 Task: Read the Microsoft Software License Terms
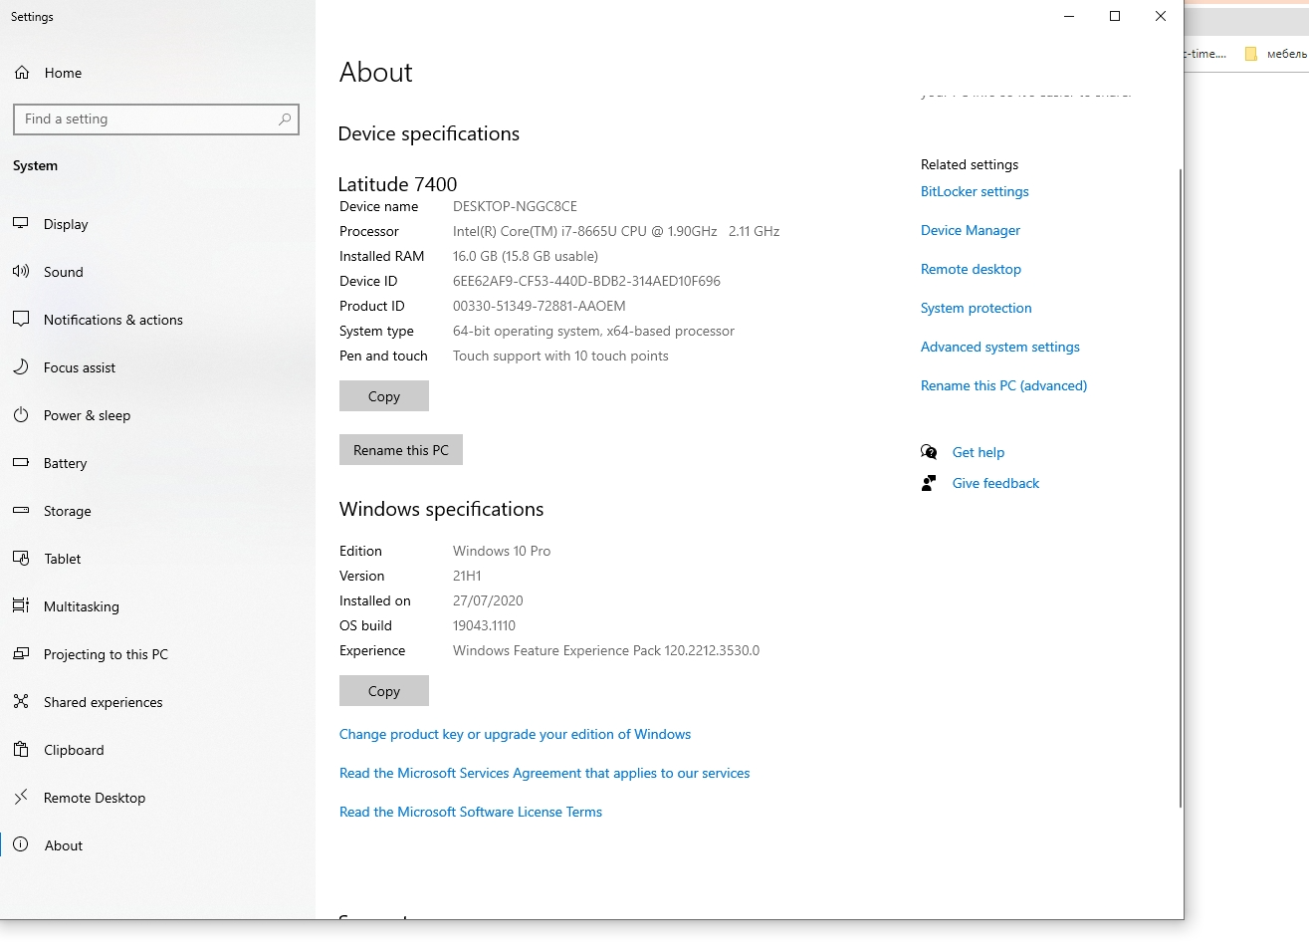[x=471, y=812]
